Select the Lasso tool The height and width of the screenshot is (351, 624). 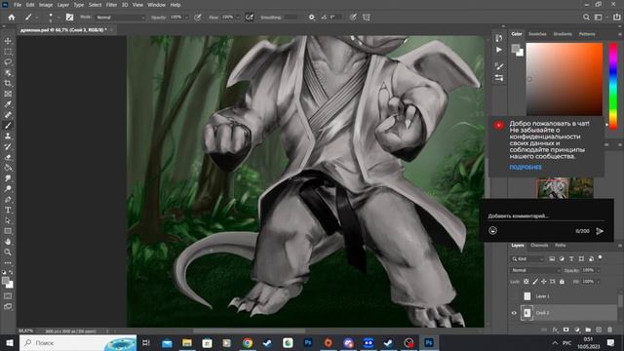(x=8, y=62)
